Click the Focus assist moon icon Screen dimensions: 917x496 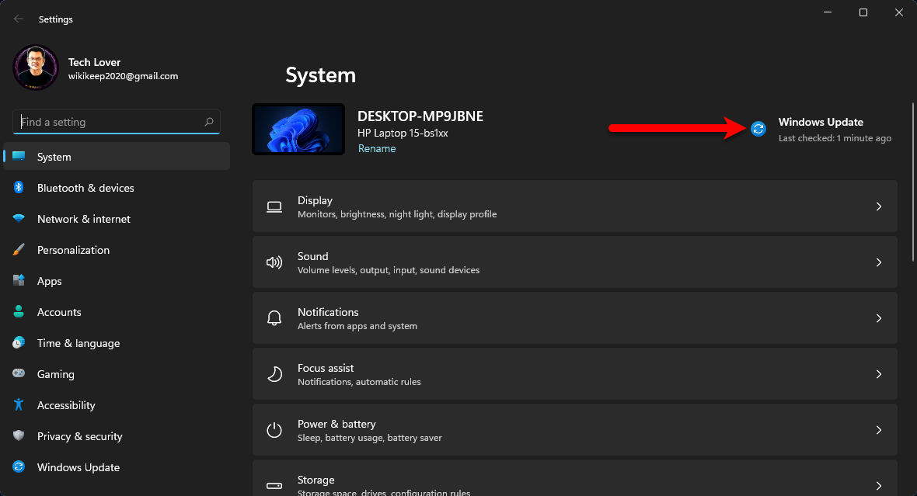[x=274, y=374]
